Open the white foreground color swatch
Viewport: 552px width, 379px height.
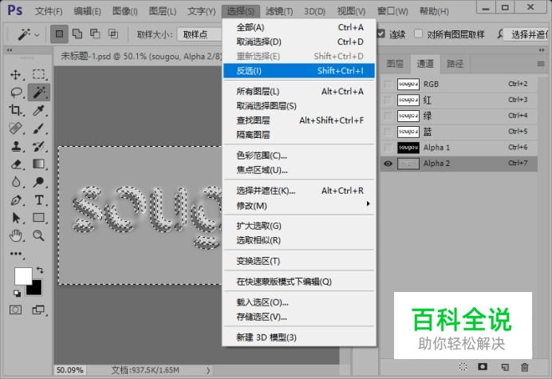[22, 274]
